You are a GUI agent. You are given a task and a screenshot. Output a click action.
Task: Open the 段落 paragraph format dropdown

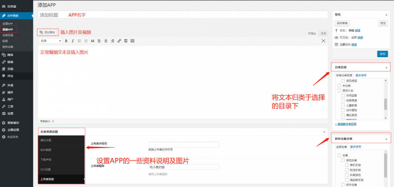coord(50,41)
